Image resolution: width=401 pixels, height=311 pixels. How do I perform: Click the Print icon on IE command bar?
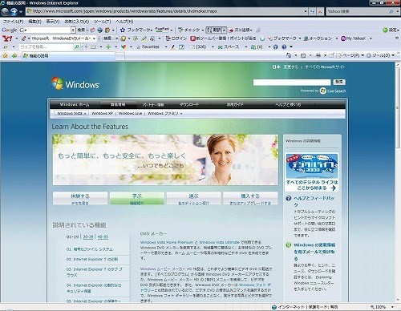click(x=318, y=55)
